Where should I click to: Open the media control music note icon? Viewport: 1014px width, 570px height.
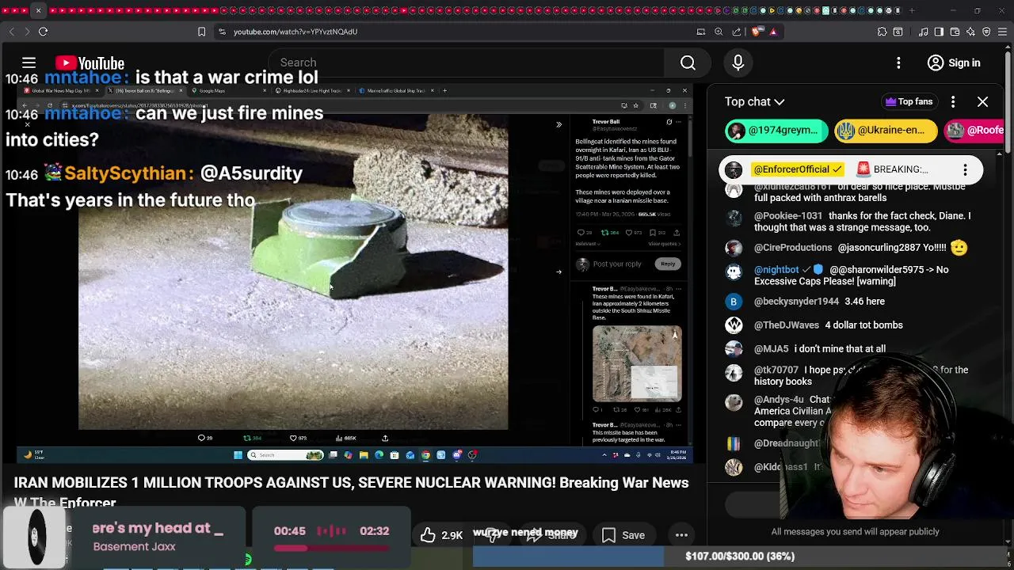click(923, 32)
